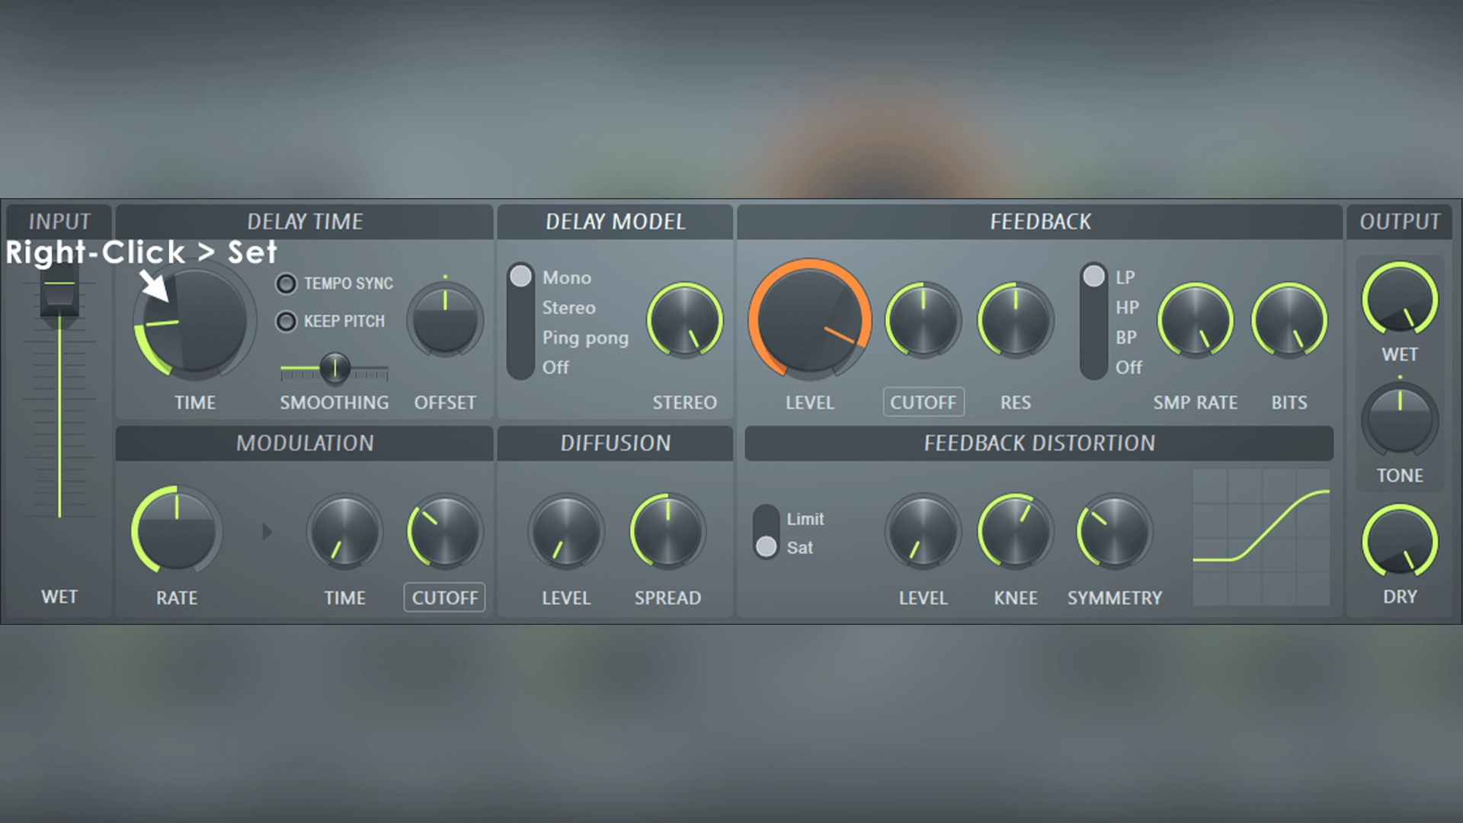Click the Diffusion SPREAD knob

667,530
